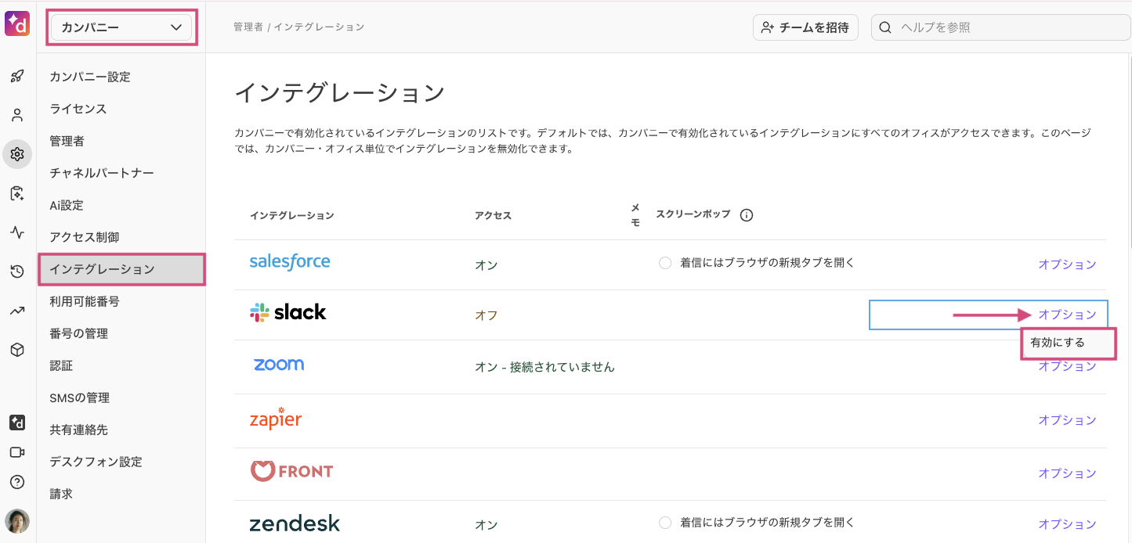Open ライセンス in the sidebar
Viewport: 1132px width, 543px height.
point(78,109)
